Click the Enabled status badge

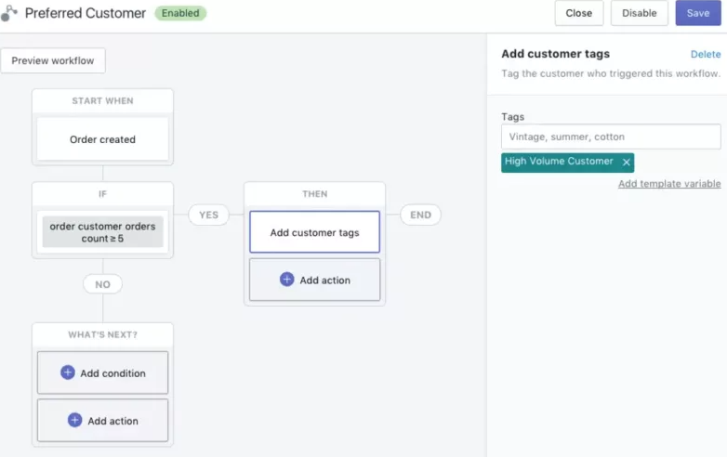click(180, 14)
